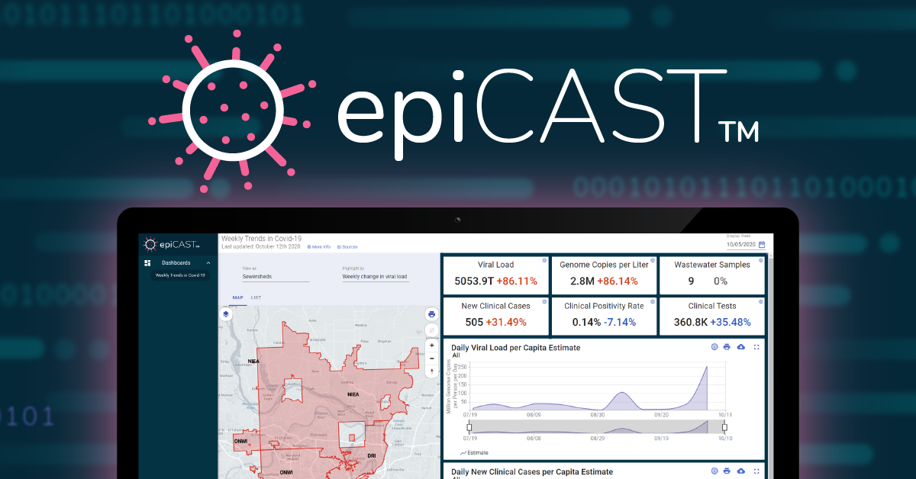Download Daily Viral Load chart data
916x479 pixels.
tap(741, 347)
